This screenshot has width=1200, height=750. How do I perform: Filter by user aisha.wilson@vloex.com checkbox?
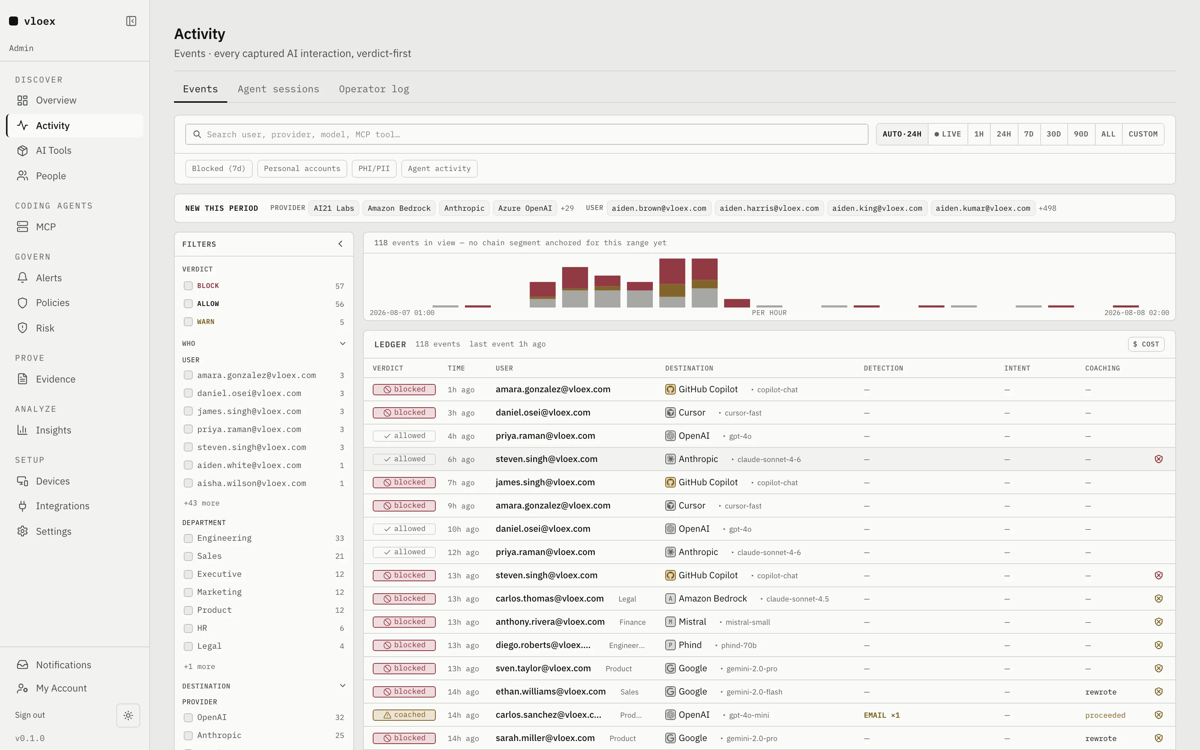coord(188,483)
